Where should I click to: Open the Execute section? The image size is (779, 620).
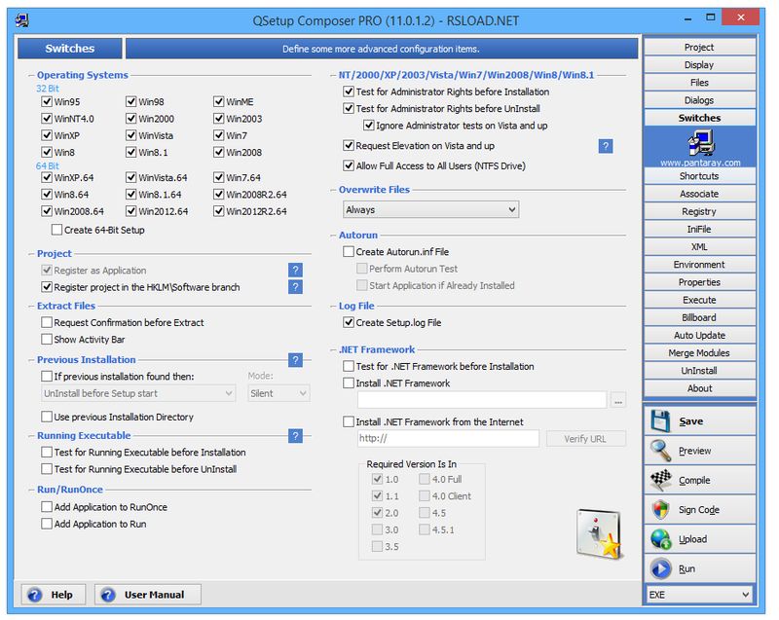pyautogui.click(x=699, y=300)
